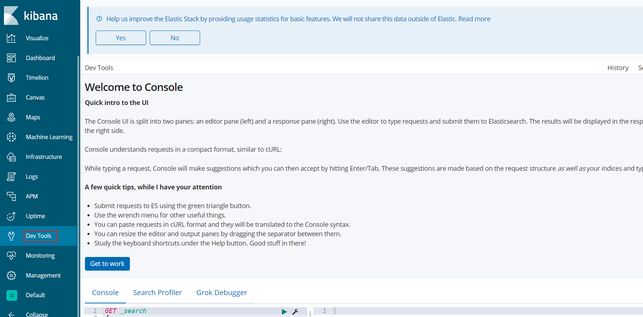
Task: Open the Logs document icon
Action: pos(12,176)
